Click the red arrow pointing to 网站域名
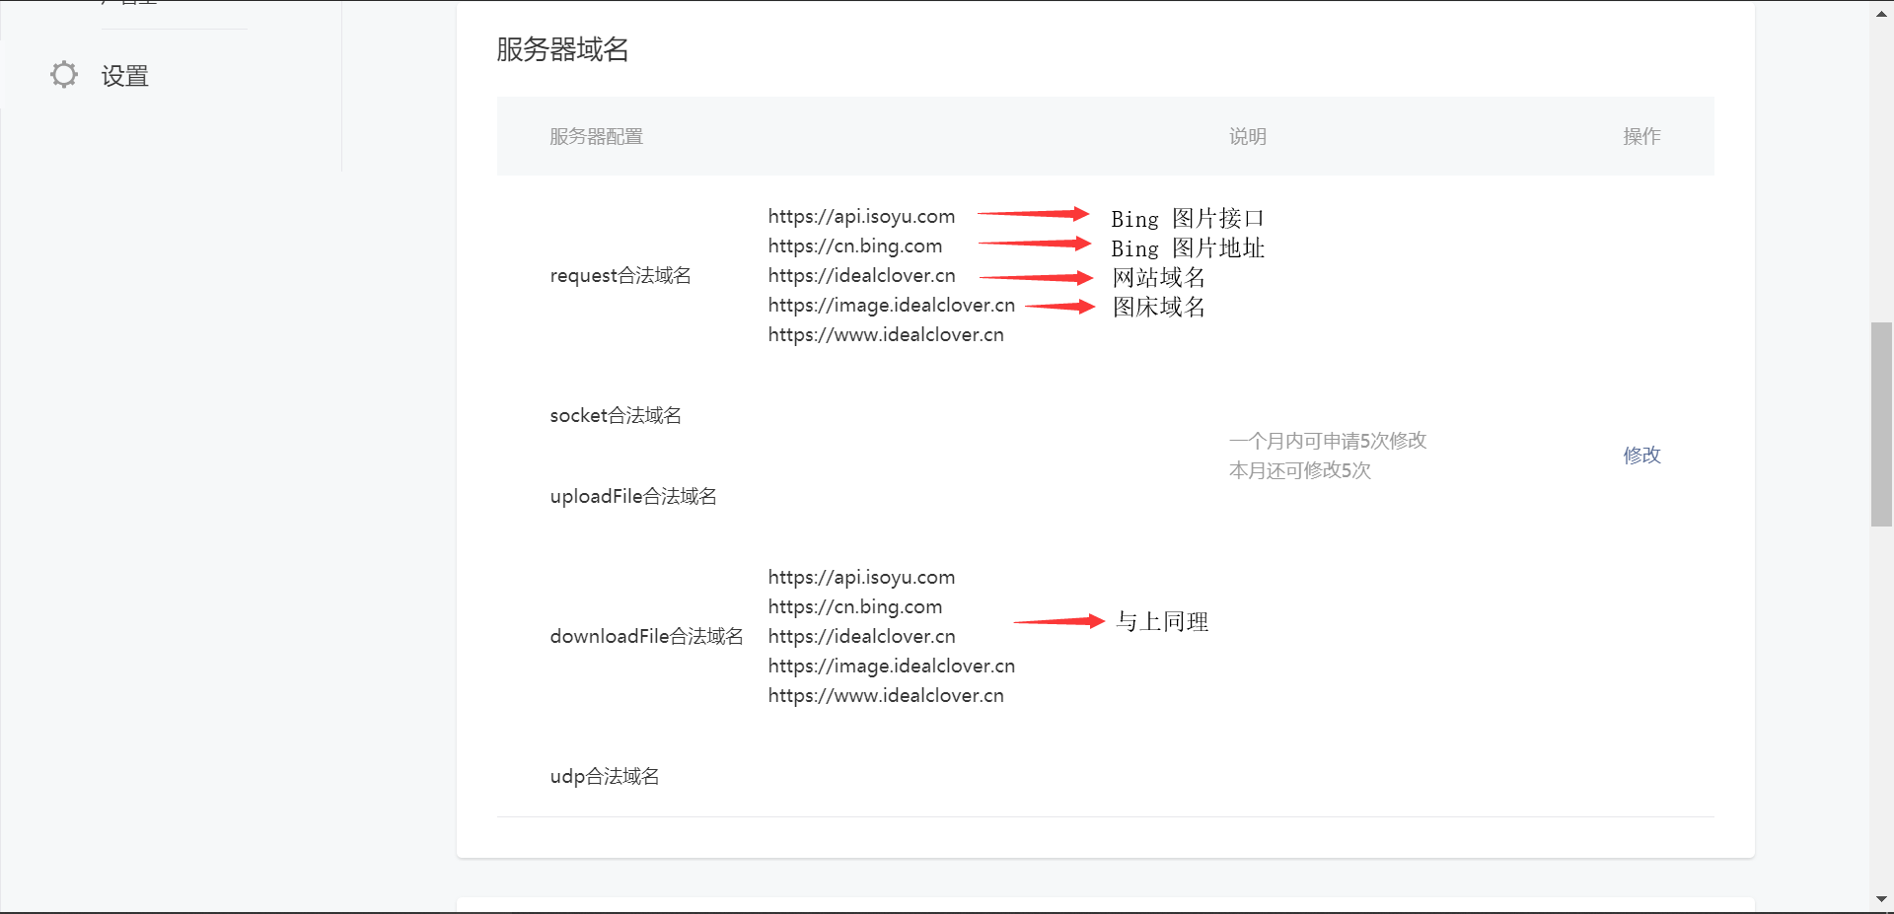Viewport: 1894px width, 914px height. 1036,278
